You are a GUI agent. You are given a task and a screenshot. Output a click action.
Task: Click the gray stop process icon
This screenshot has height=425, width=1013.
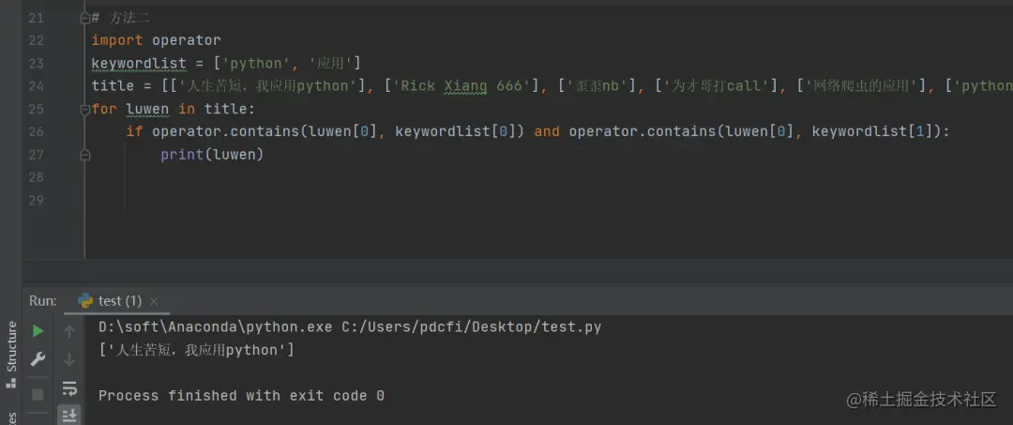38,394
